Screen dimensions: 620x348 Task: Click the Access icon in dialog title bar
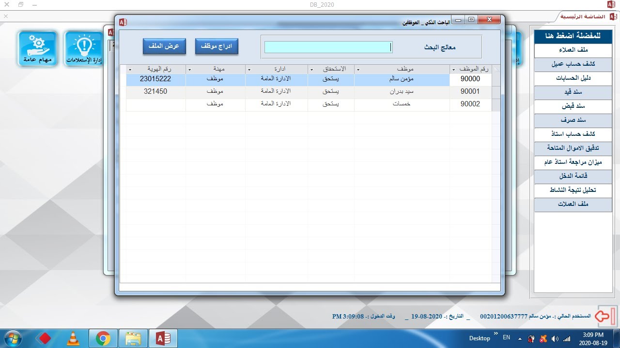pos(123,22)
